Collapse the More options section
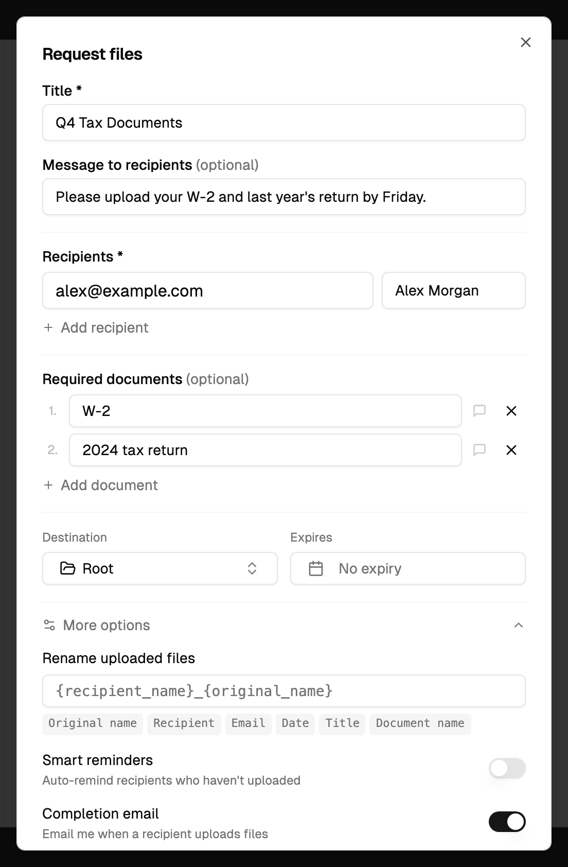 (x=284, y=625)
